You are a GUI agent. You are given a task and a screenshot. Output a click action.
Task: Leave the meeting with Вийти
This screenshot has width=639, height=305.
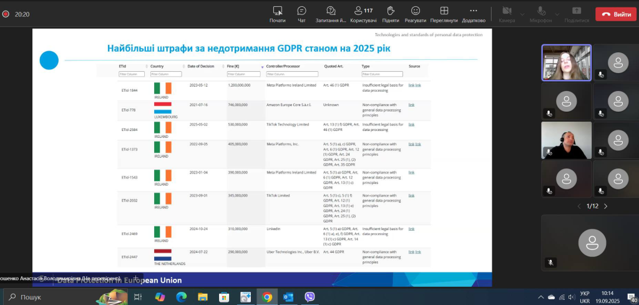point(616,14)
